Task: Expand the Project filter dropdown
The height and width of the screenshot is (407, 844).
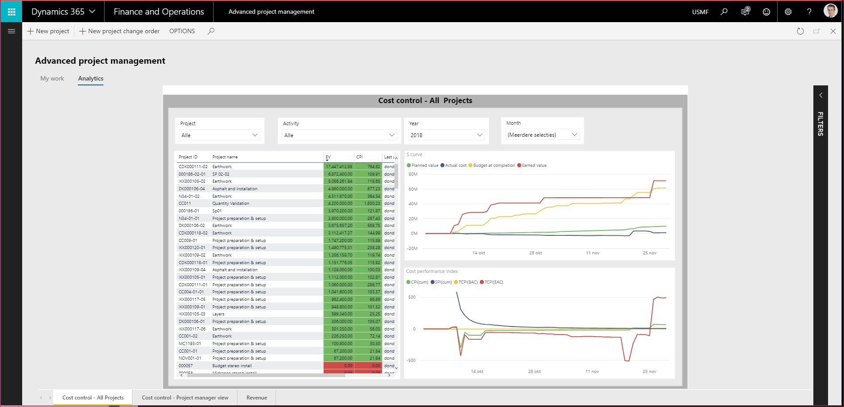Action: [220, 135]
